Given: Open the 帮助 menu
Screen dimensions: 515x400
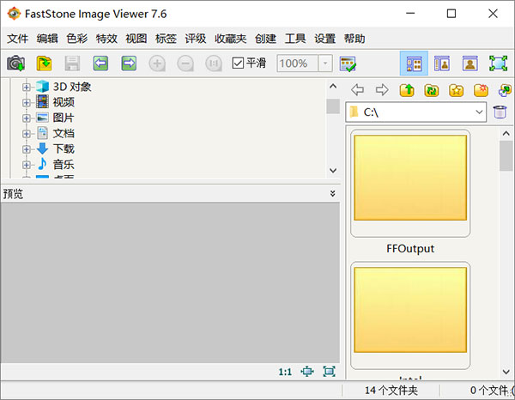Looking at the screenshot, I should click(354, 39).
